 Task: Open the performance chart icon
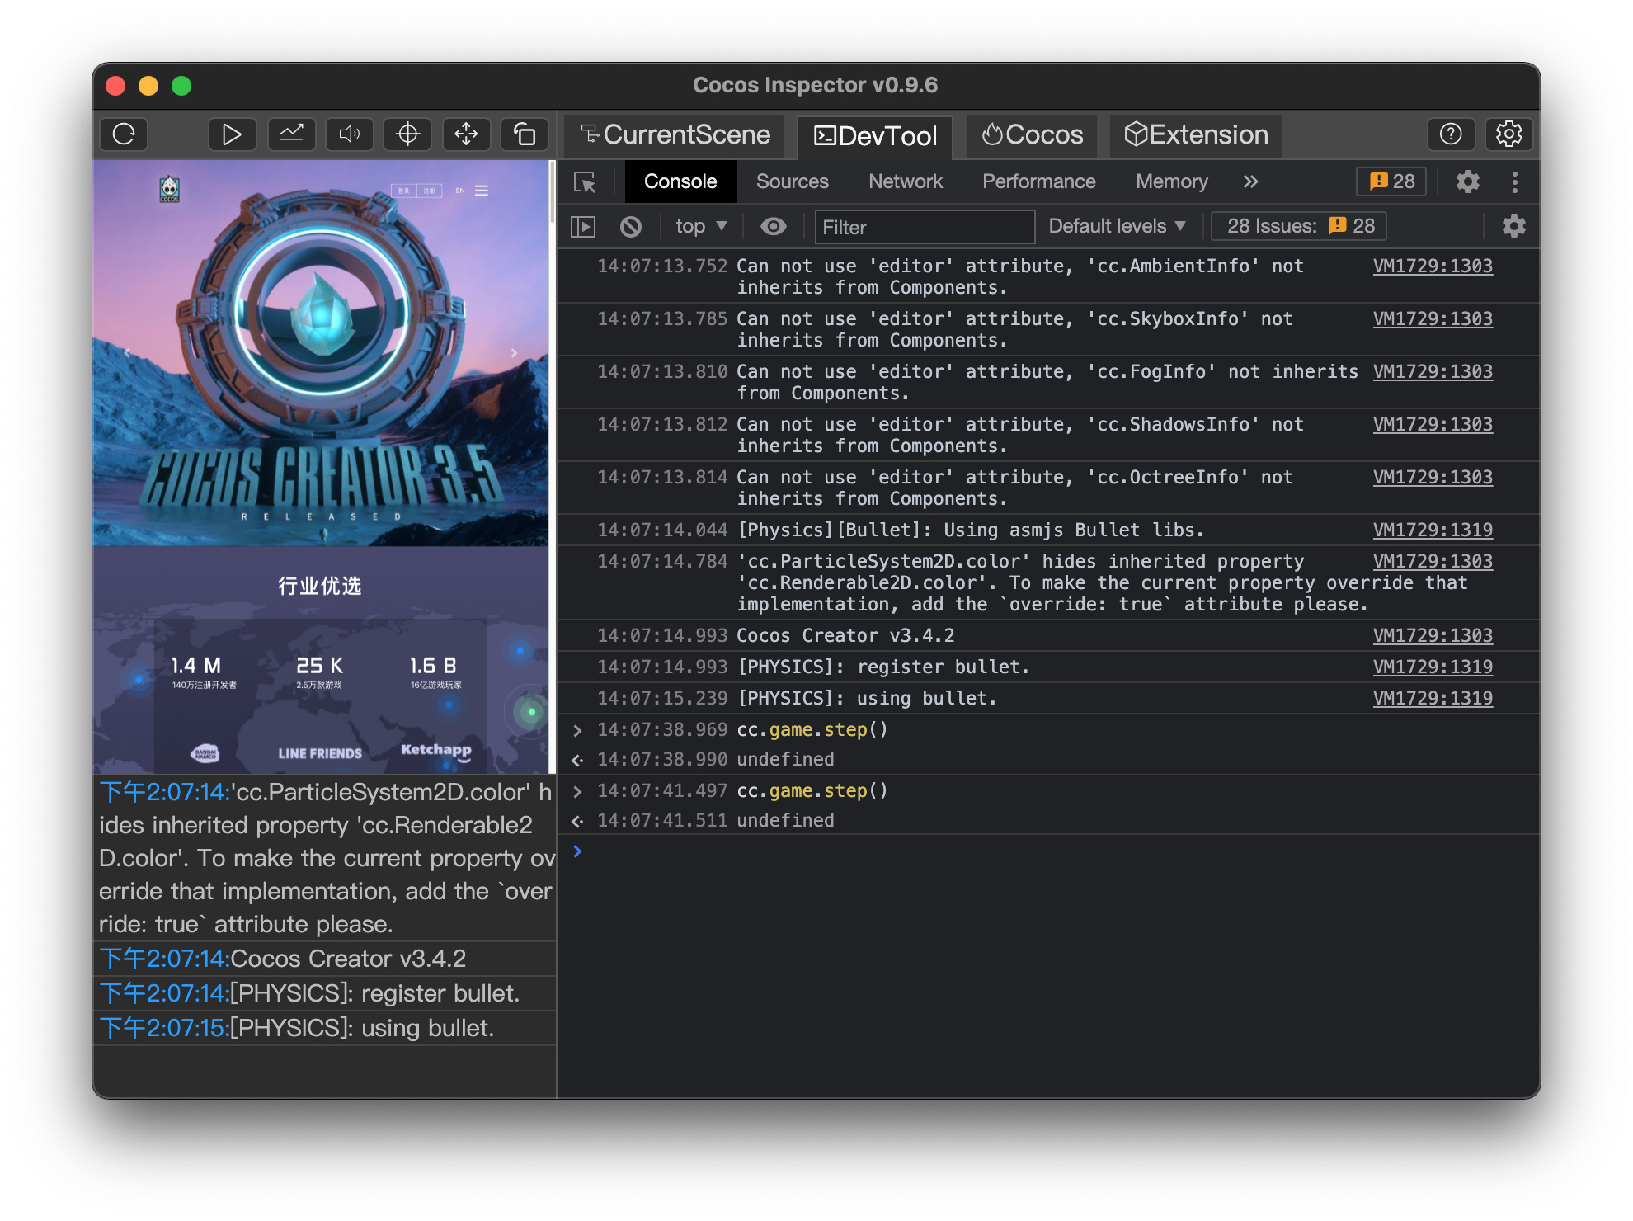pyautogui.click(x=291, y=134)
